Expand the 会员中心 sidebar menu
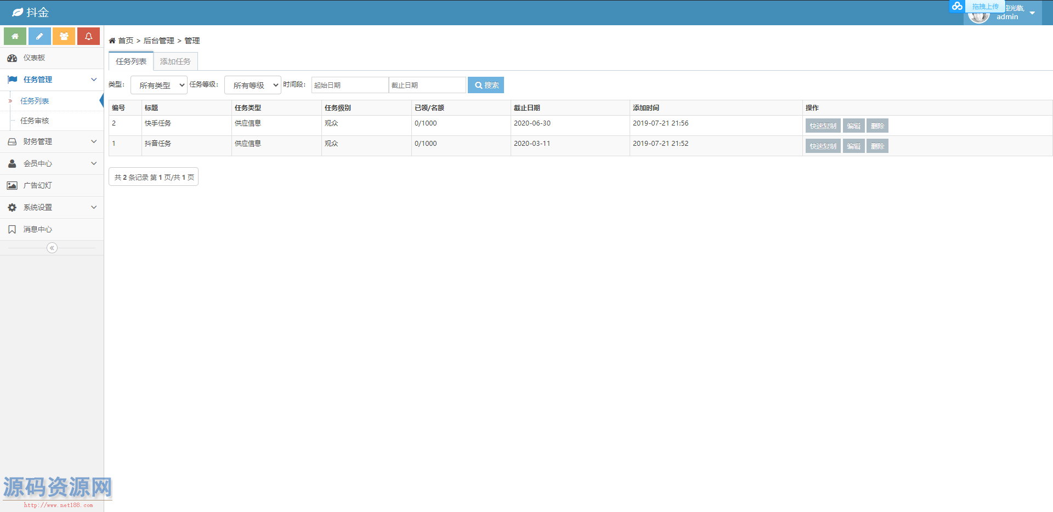The image size is (1053, 512). pos(52,163)
